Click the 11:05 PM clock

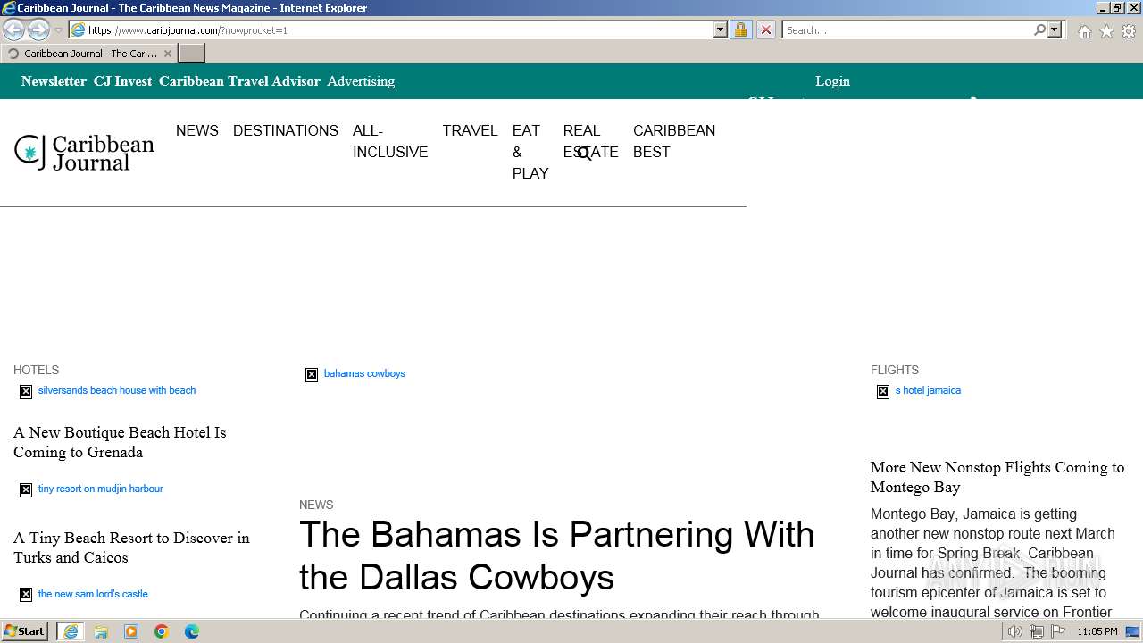[x=1097, y=631]
